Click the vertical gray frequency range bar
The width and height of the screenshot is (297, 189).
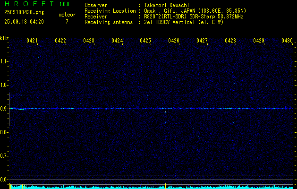click(x=9, y=109)
